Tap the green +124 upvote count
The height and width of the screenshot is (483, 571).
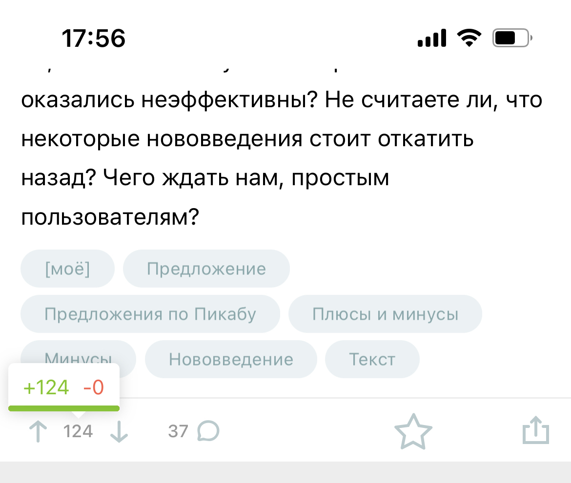tap(46, 387)
